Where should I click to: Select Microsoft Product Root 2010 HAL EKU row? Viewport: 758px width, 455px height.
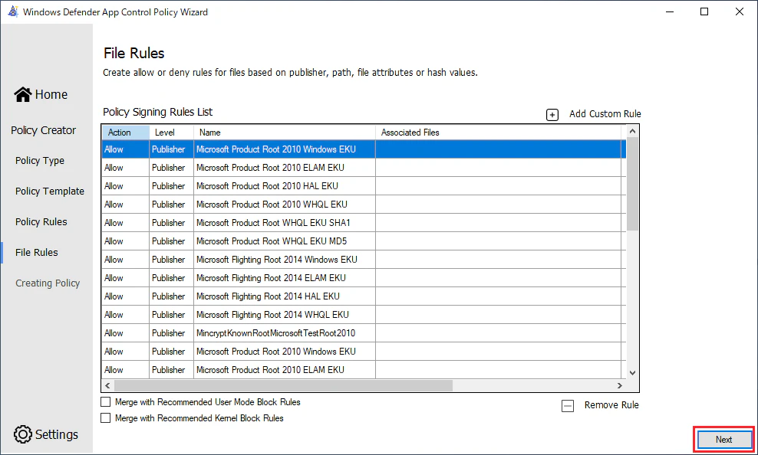click(364, 186)
